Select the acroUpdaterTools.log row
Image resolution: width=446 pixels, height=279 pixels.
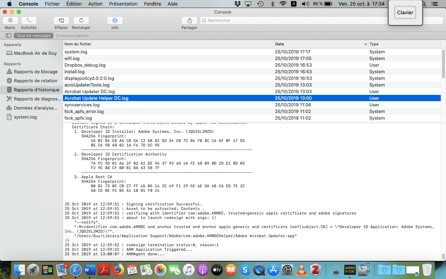coord(252,85)
